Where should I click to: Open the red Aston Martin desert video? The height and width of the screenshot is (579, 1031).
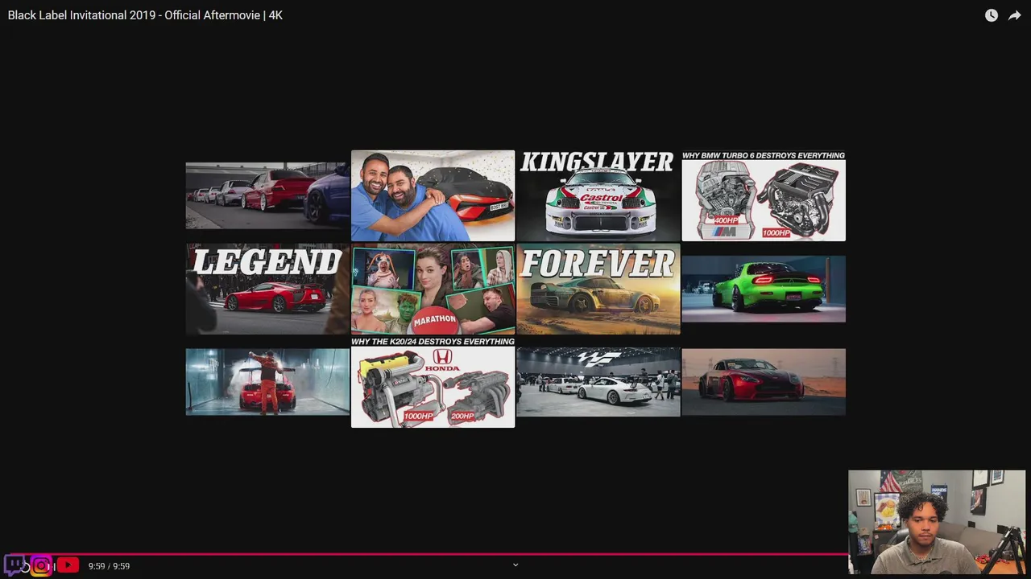tap(764, 382)
